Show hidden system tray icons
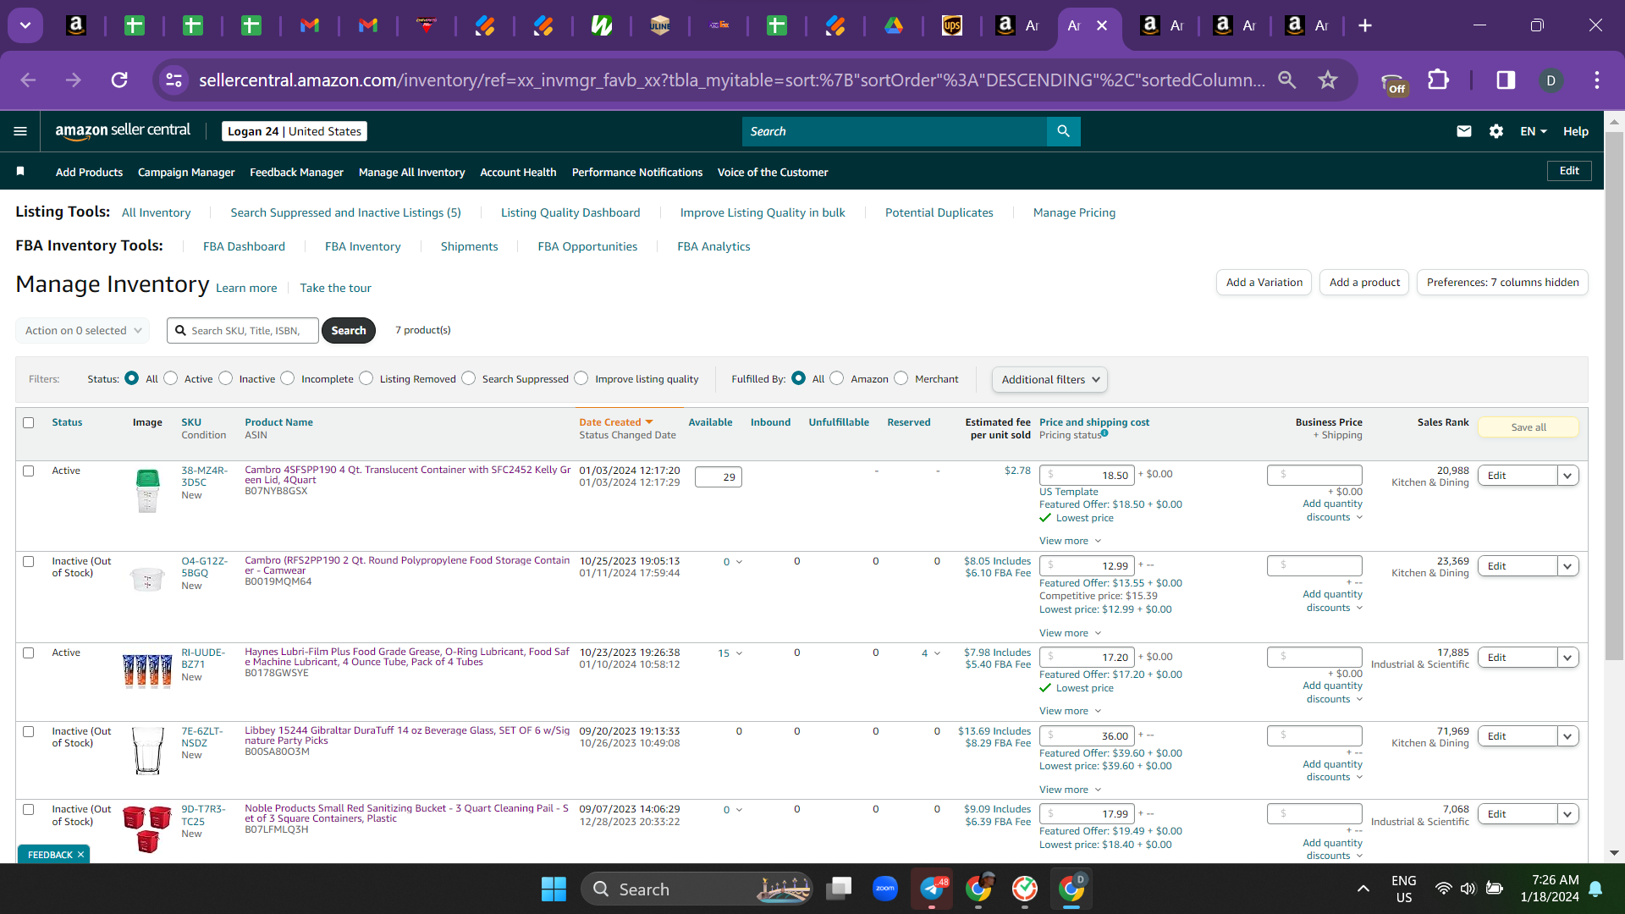This screenshot has width=1625, height=914. pos(1363,889)
